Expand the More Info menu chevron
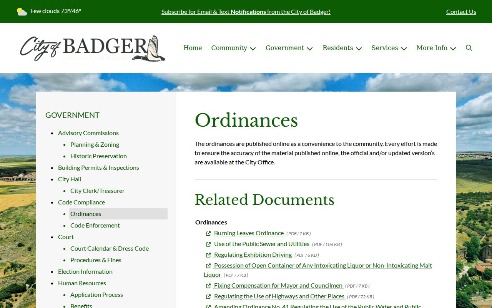Viewport: 492px width, 308px height. (453, 49)
